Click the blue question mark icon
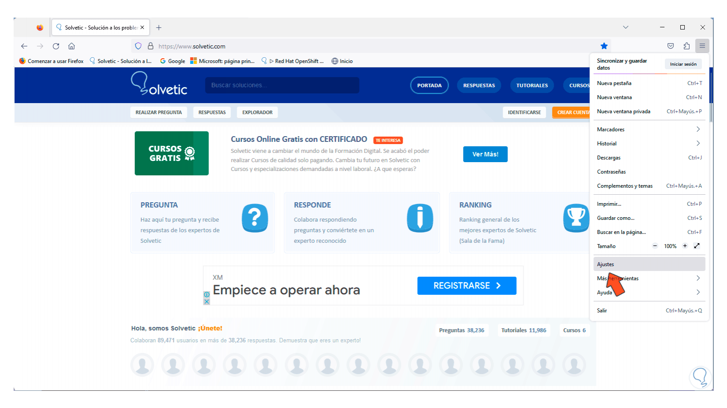 tap(255, 218)
